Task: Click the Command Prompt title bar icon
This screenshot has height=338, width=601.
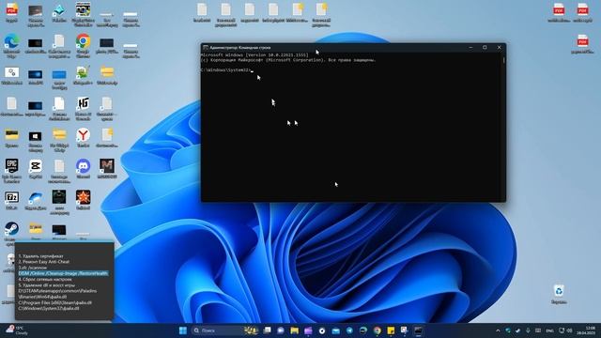Action: (206, 48)
